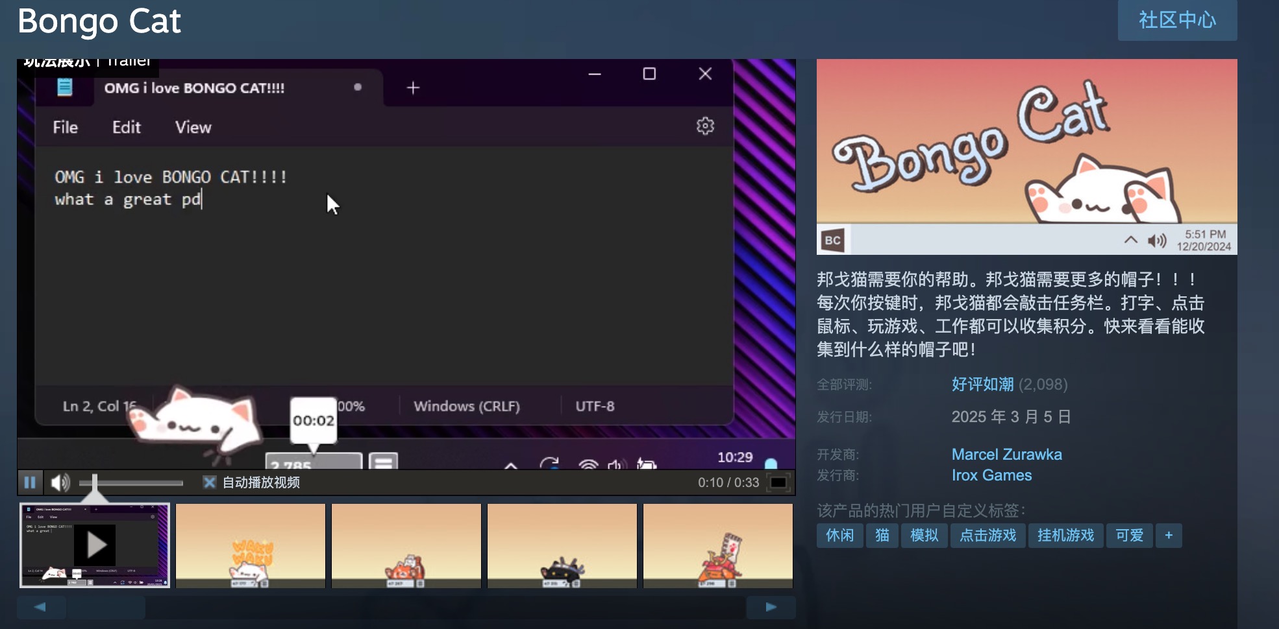Image resolution: width=1279 pixels, height=629 pixels.
Task: Open developer Marcel Zurawka's page
Action: (1006, 455)
